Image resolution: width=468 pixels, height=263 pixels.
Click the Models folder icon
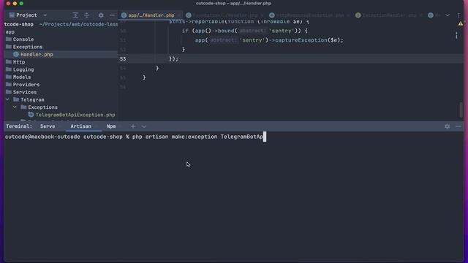tap(9, 77)
